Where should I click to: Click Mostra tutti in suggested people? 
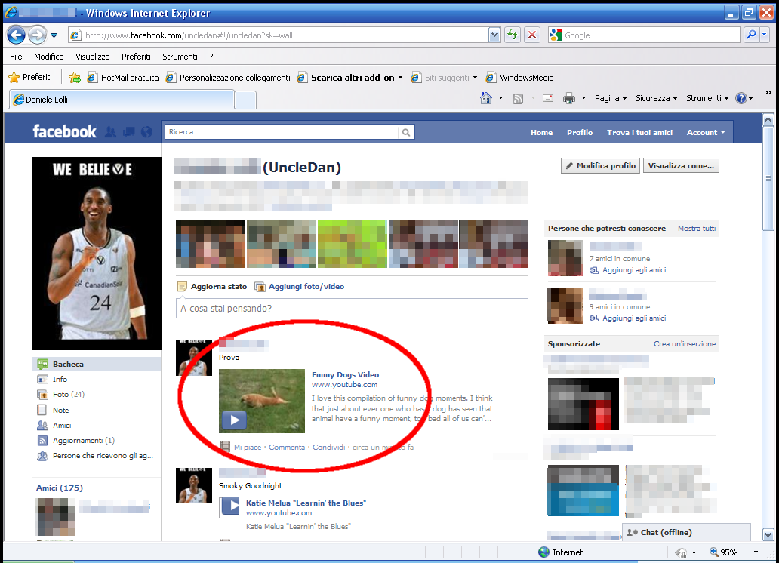coord(697,229)
